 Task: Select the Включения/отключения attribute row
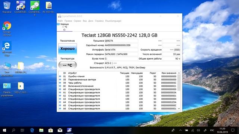click(x=118, y=86)
